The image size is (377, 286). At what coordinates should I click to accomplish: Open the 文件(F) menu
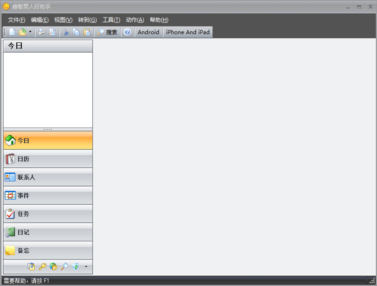coord(16,19)
